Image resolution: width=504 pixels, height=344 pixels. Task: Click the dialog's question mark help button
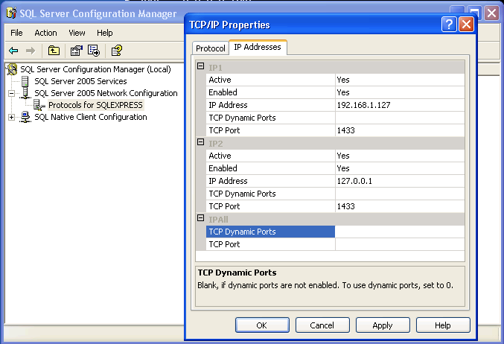pyautogui.click(x=449, y=25)
